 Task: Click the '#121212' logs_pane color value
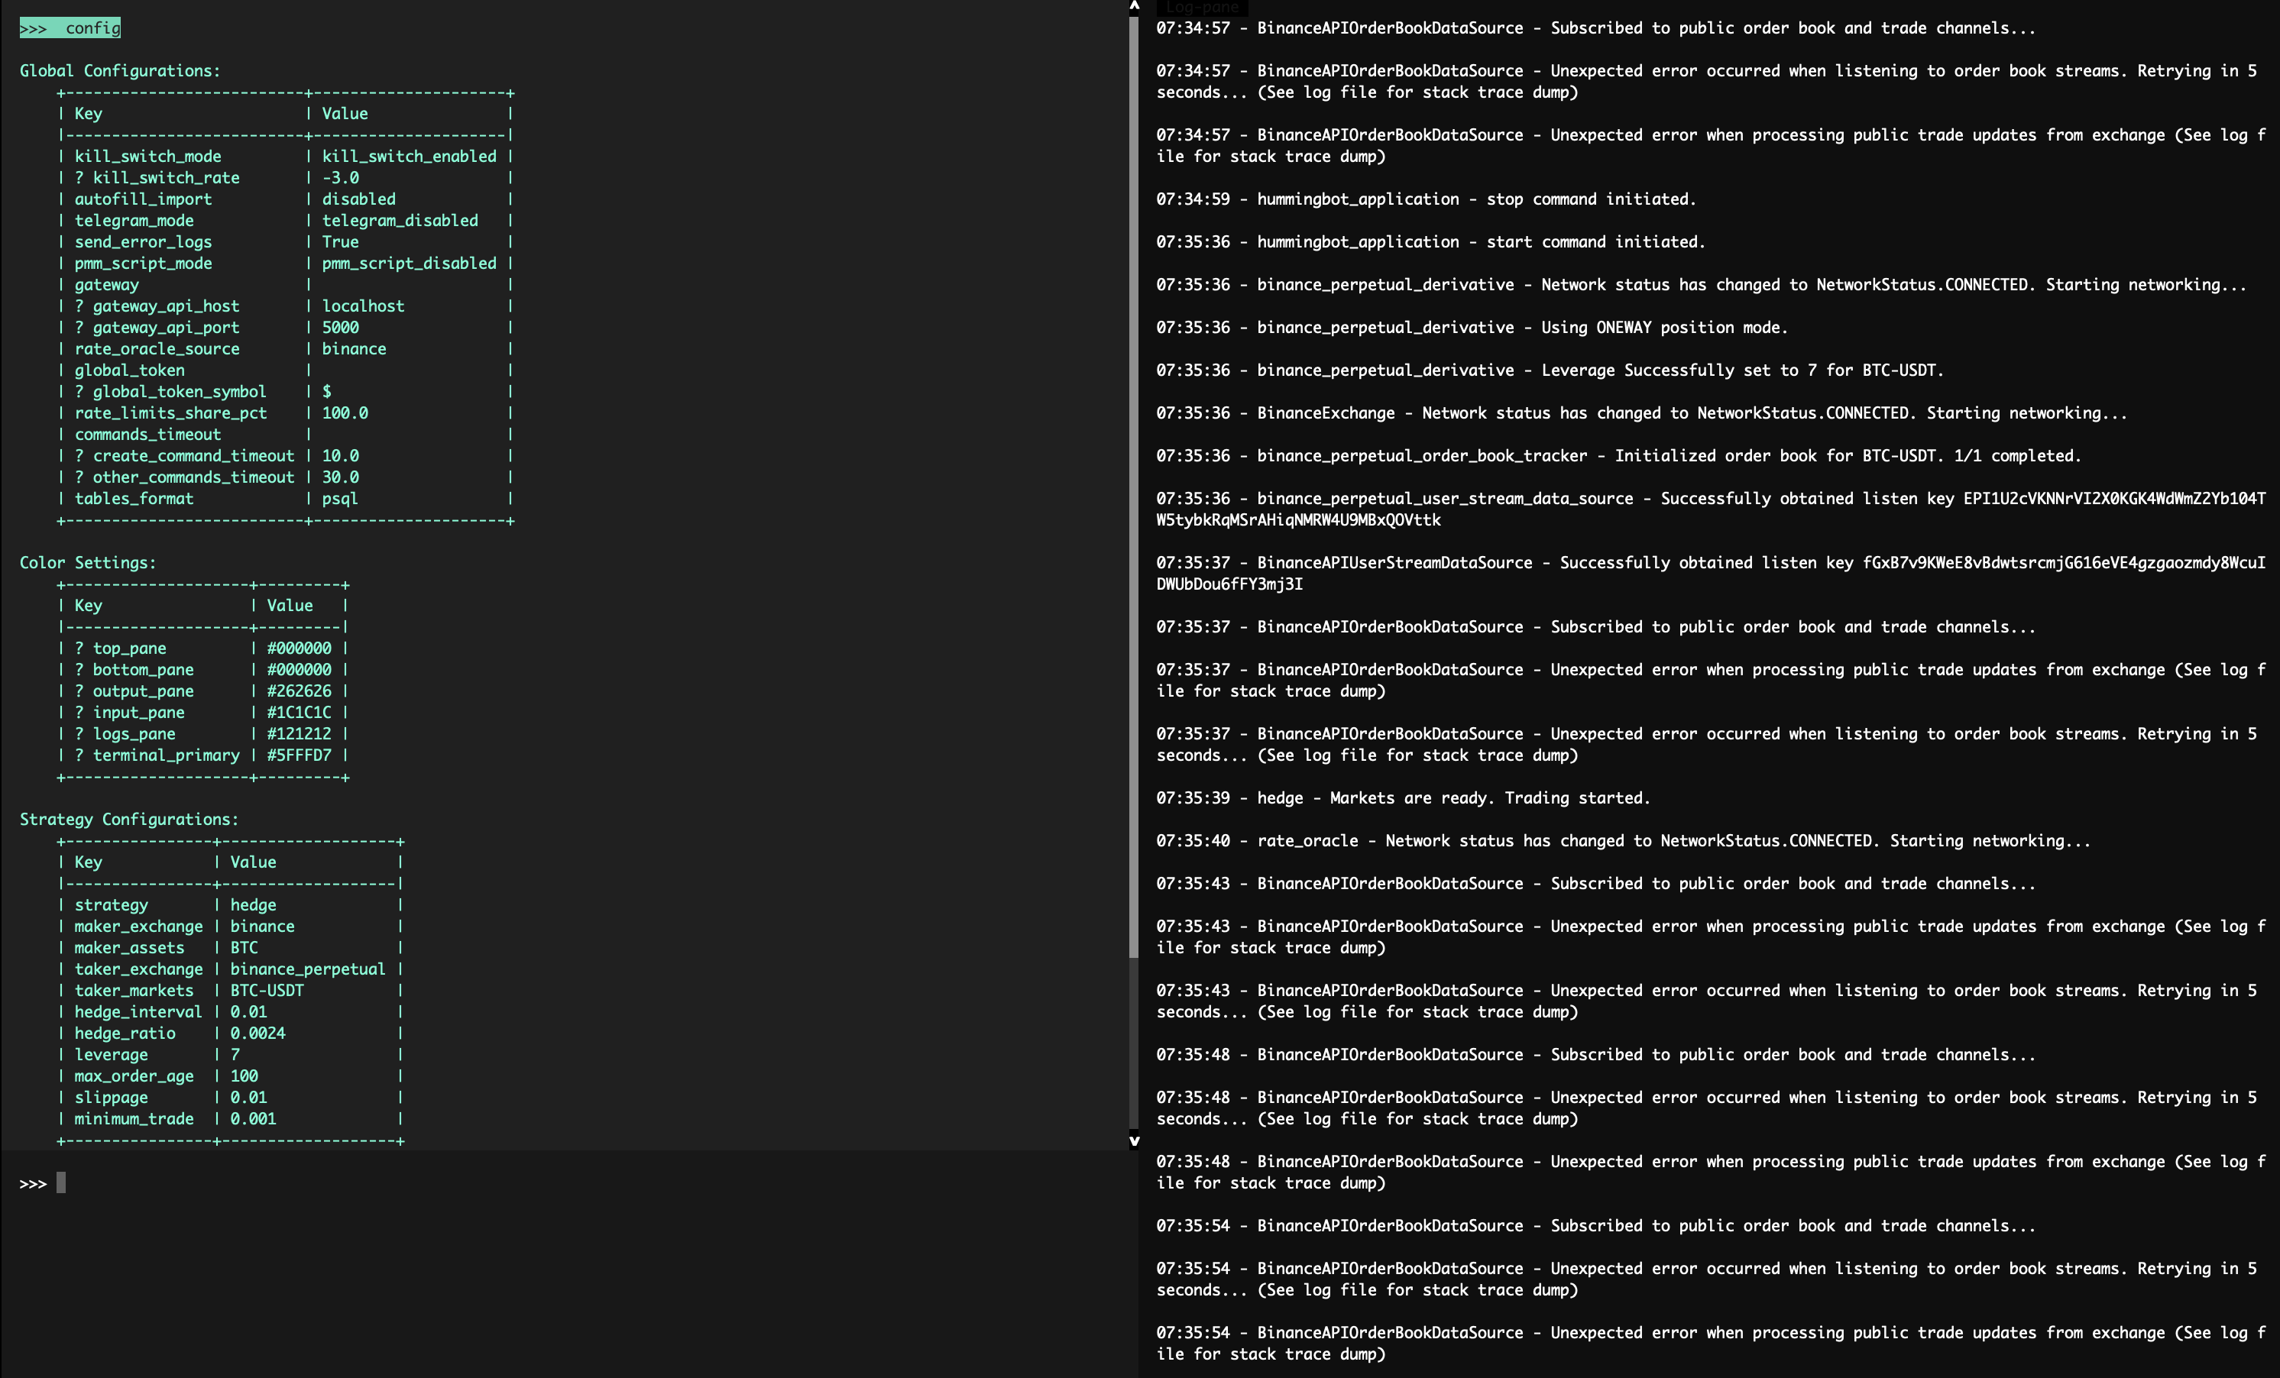pyautogui.click(x=299, y=733)
